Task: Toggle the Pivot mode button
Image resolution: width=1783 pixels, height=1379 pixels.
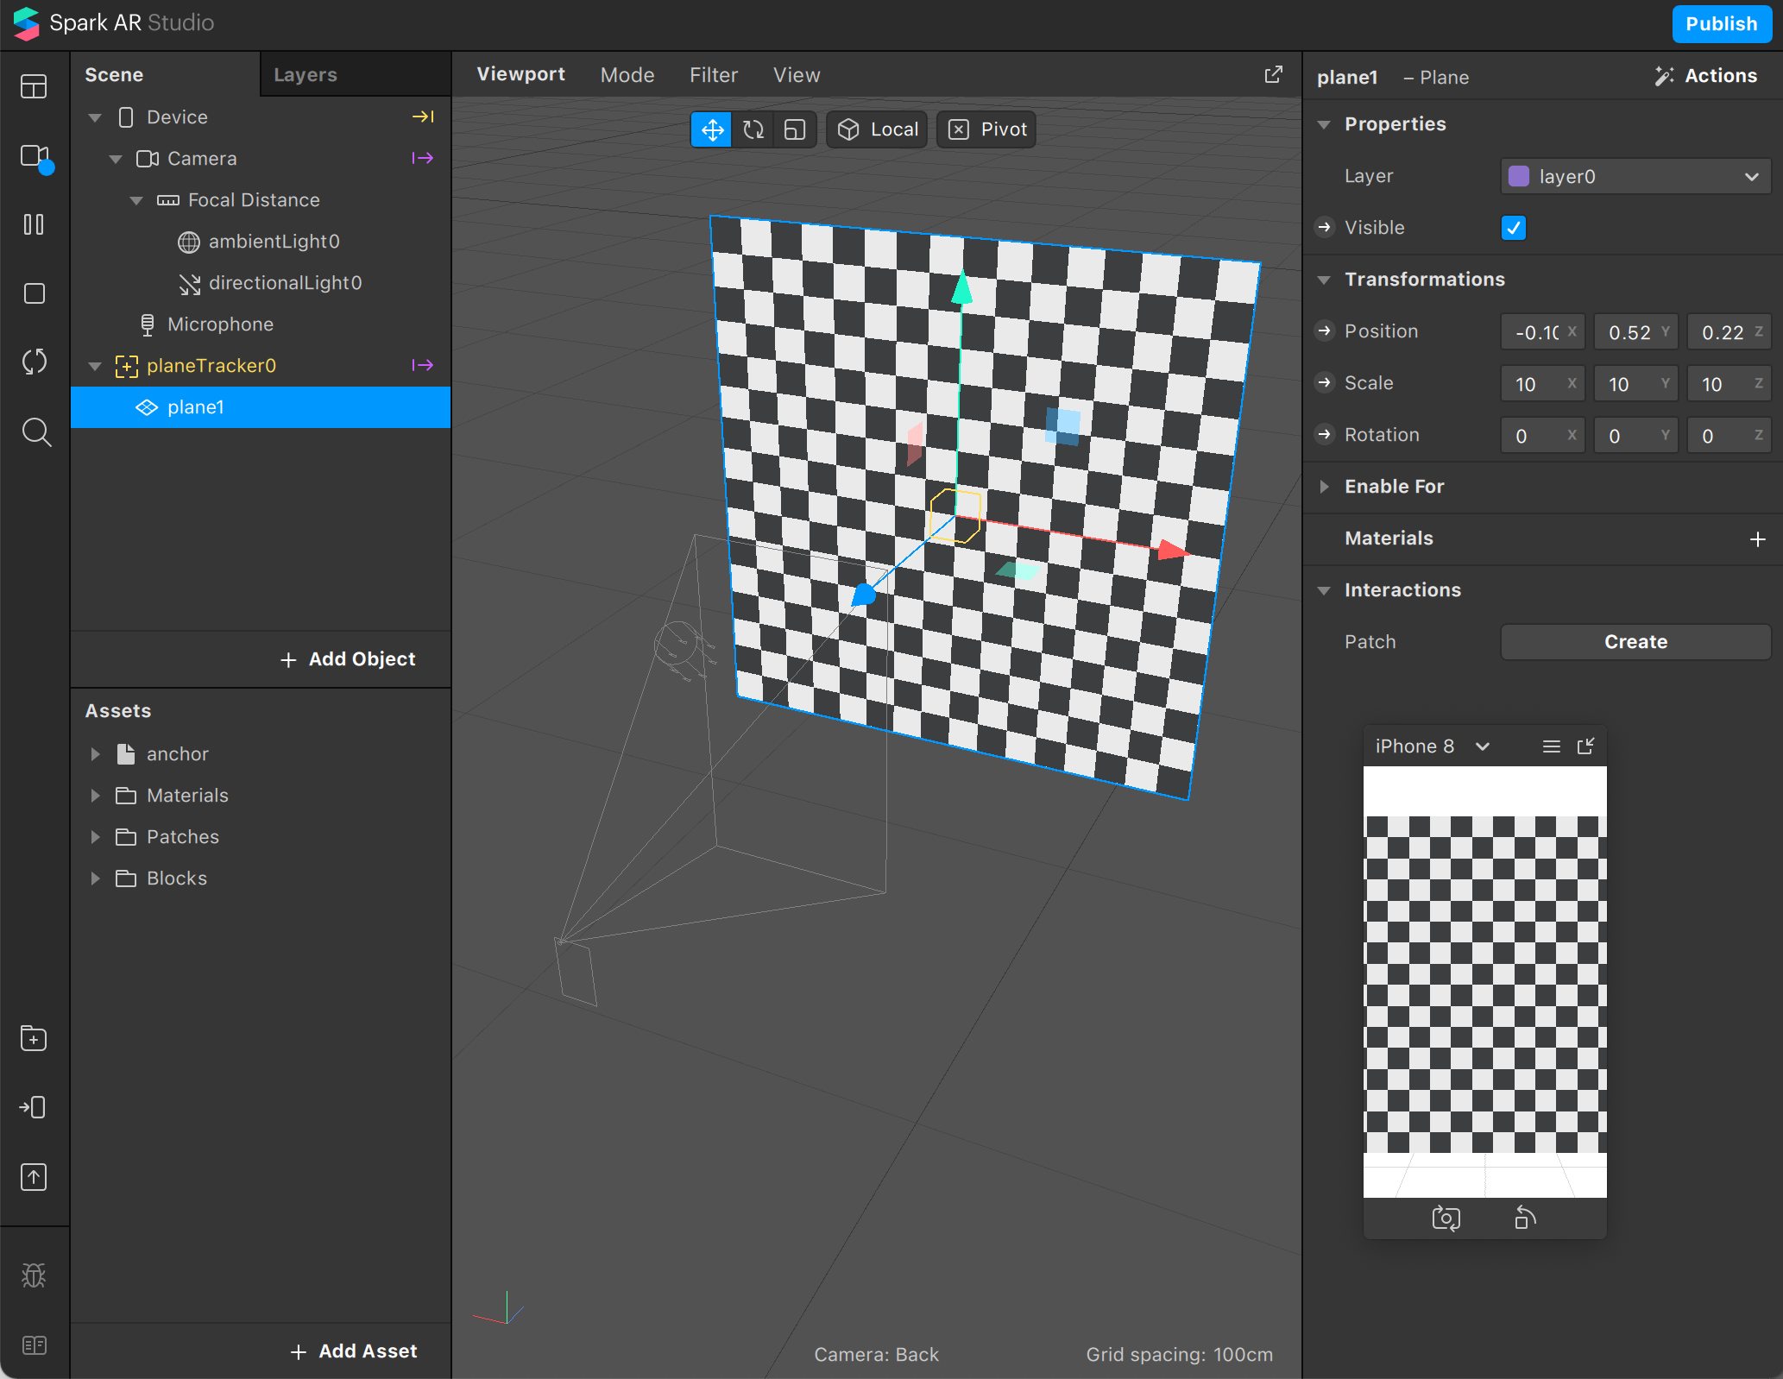Action: tap(986, 129)
